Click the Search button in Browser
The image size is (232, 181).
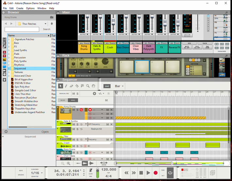click(46, 29)
